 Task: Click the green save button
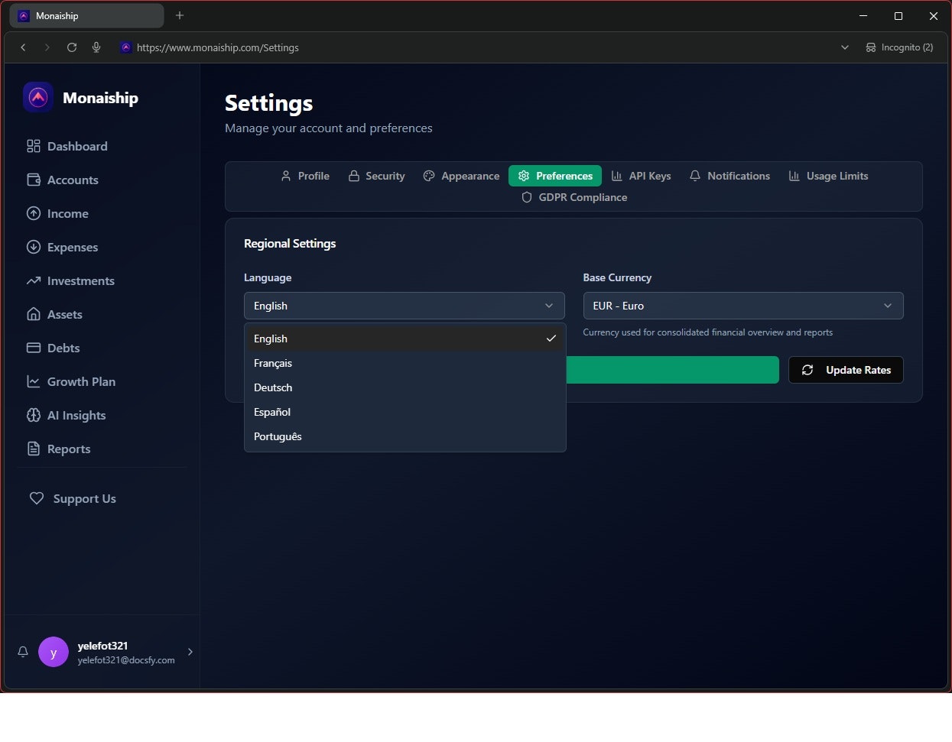pyautogui.click(x=672, y=370)
